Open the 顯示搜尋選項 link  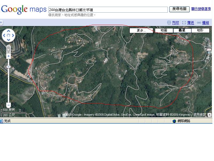pos(201,9)
